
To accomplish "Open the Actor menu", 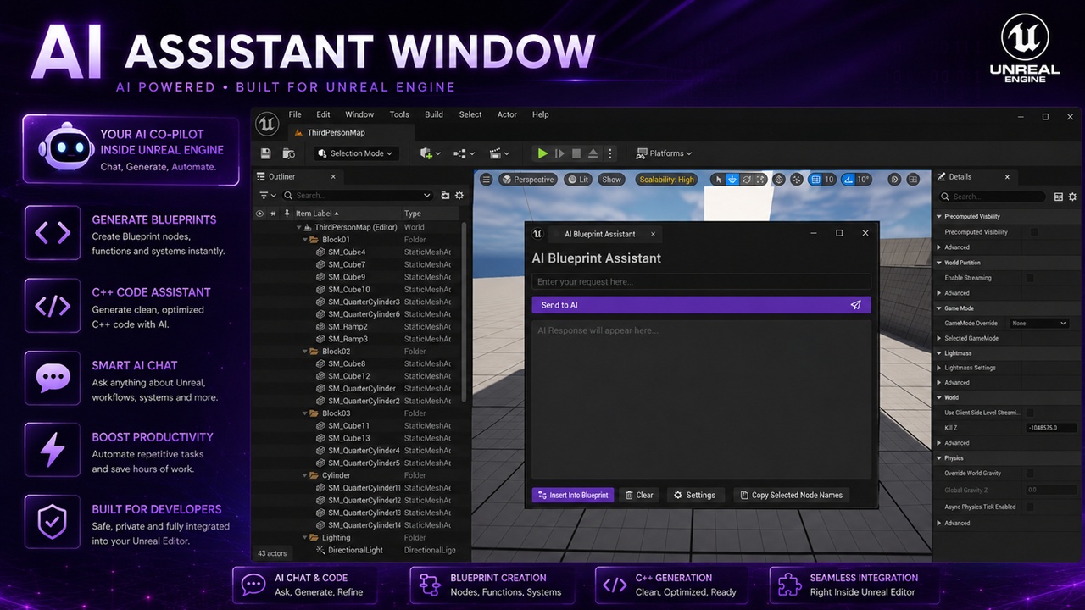I will (x=507, y=114).
